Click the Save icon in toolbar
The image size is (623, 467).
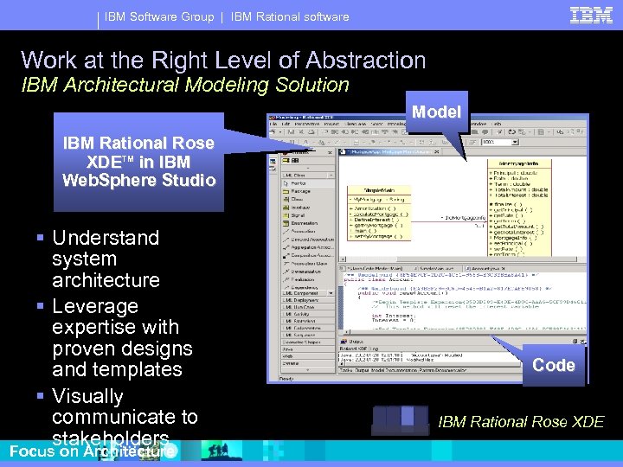click(292, 131)
